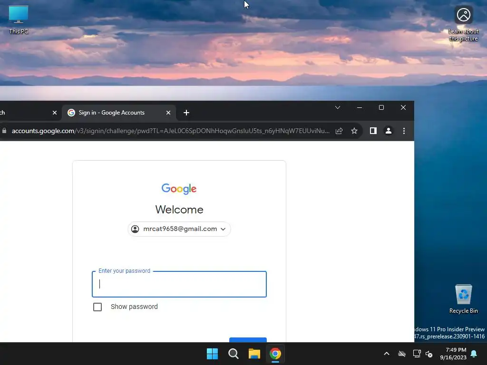Show hidden system tray icons
Image resolution: width=487 pixels, height=365 pixels.
(387, 354)
